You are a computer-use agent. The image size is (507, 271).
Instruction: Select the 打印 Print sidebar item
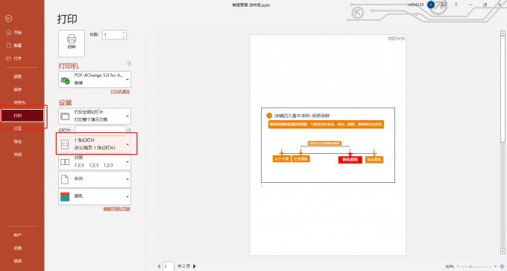tap(22, 116)
